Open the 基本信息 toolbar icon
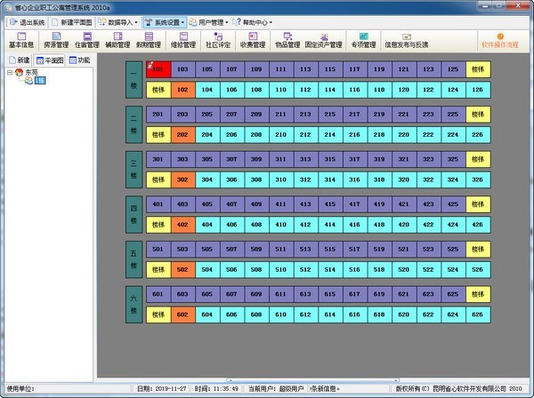Viewport: 534px width, 398px height. 22,39
